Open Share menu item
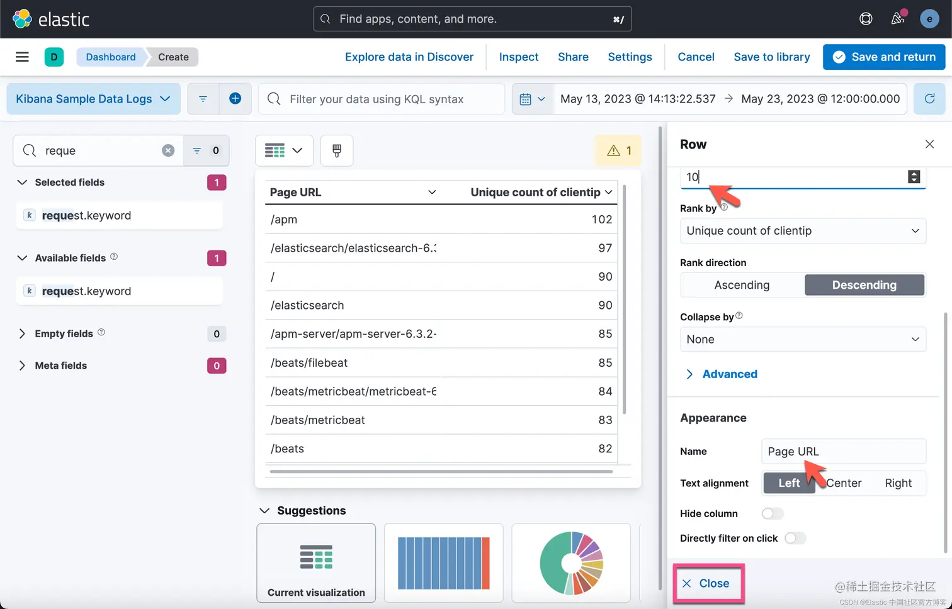This screenshot has width=952, height=609. [x=573, y=57]
